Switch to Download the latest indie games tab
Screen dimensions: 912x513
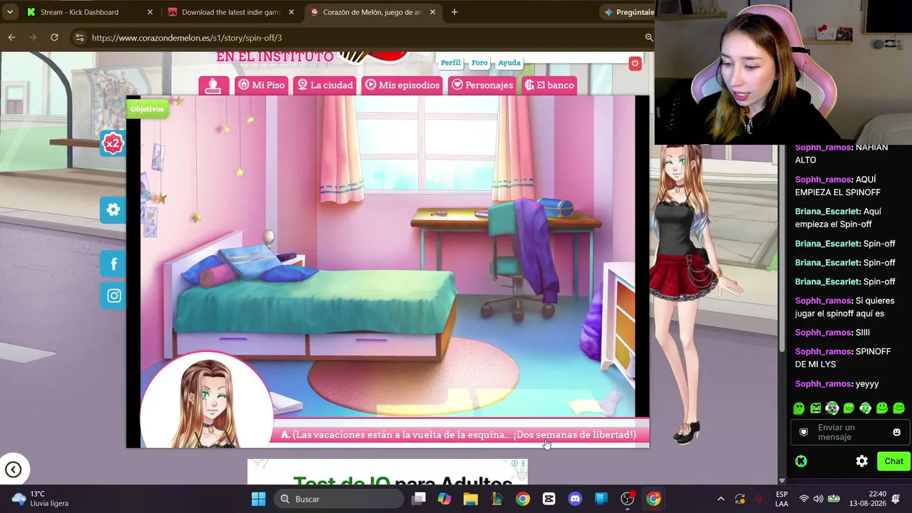tap(231, 12)
